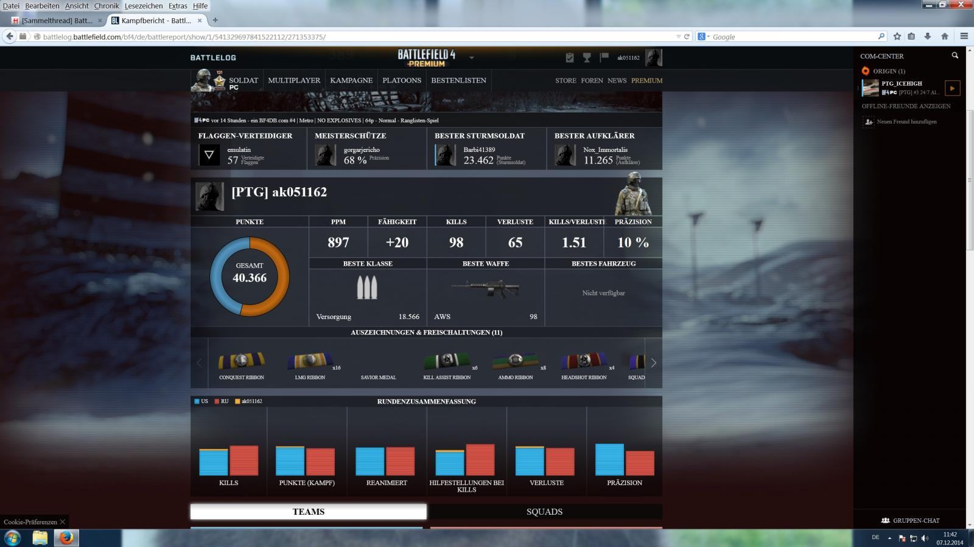The height and width of the screenshot is (547, 974).
Task: Click the Conquest Ribbon award
Action: pos(242,360)
